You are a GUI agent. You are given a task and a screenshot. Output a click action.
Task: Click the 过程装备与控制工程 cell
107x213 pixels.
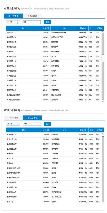pos(59,33)
